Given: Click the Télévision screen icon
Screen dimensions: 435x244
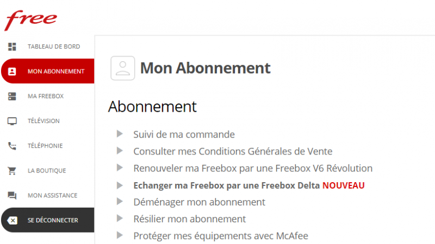Looking at the screenshot, I should (x=12, y=121).
